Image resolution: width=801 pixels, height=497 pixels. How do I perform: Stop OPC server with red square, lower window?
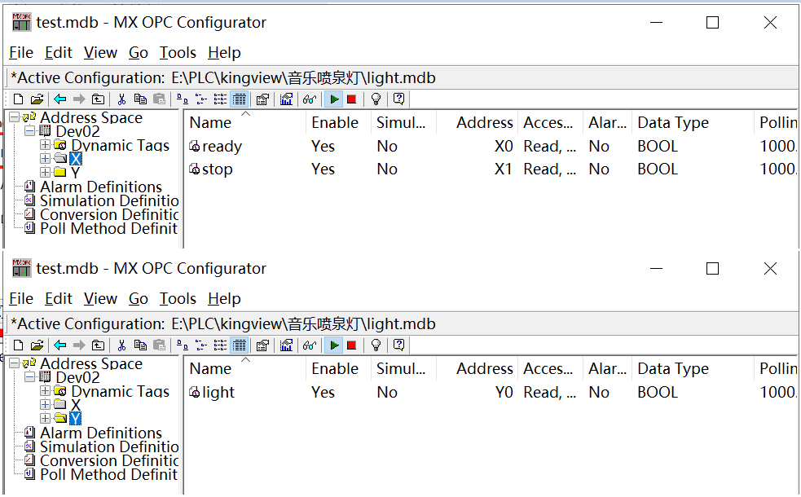(x=351, y=345)
